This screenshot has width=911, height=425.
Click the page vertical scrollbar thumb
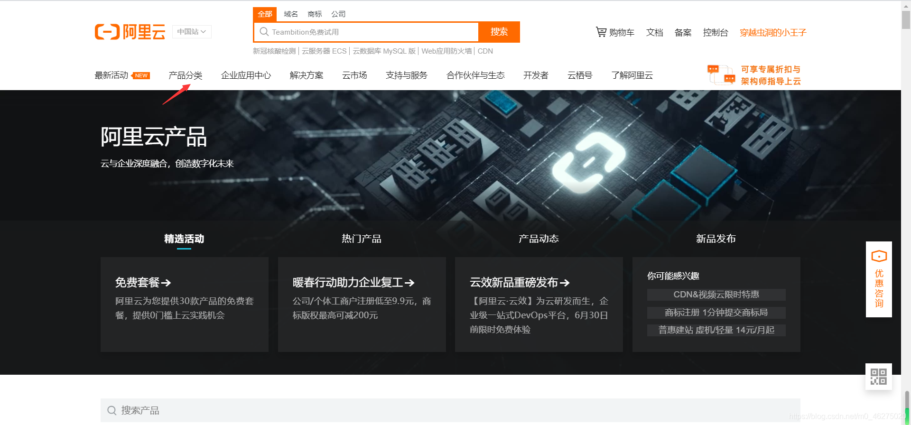point(906,20)
